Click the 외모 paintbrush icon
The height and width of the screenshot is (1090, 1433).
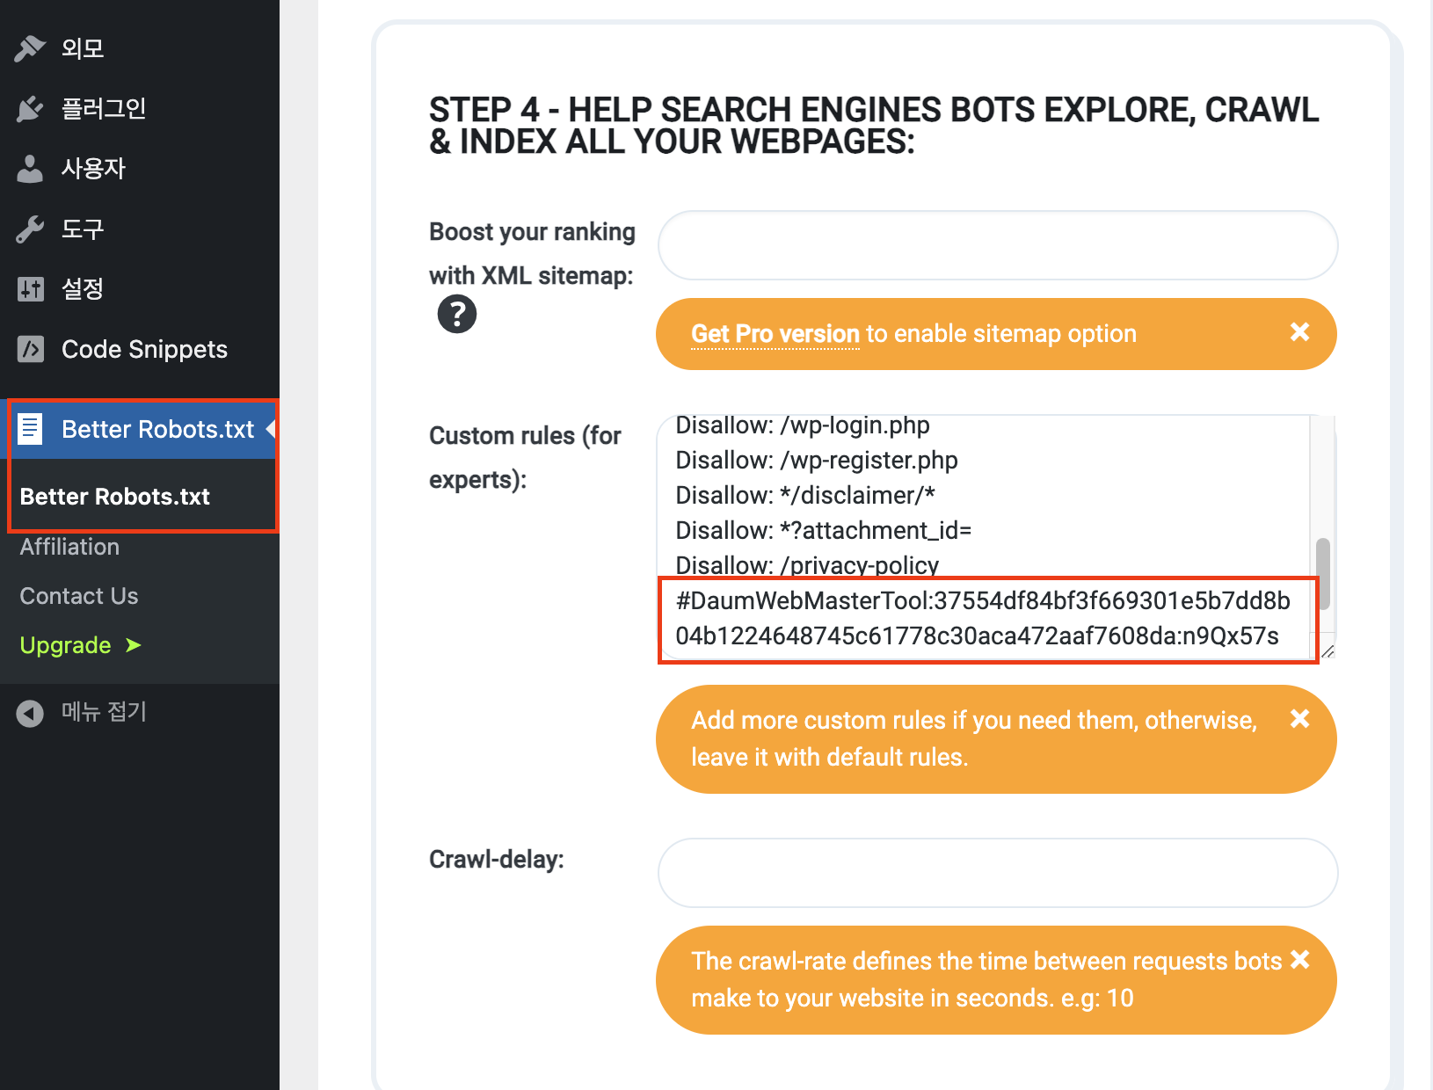(x=30, y=48)
